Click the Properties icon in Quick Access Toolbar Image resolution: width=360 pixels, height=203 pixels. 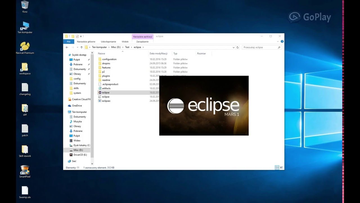coord(77,36)
